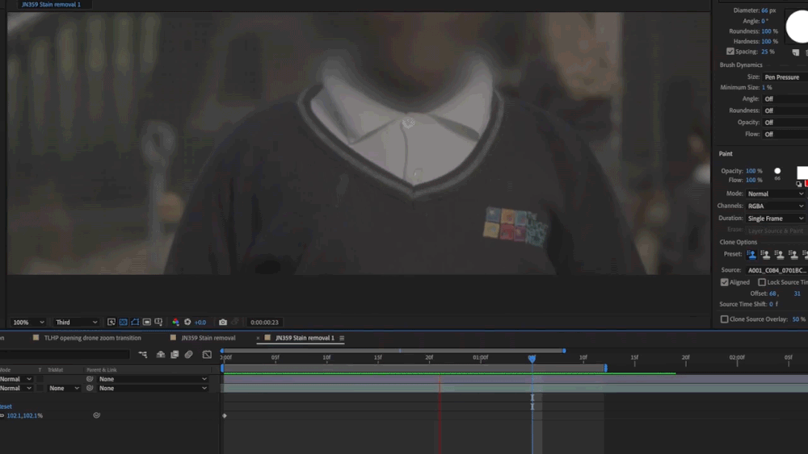This screenshot has width=808, height=454.
Task: Save current brush as new preset icon
Action: [x=795, y=52]
